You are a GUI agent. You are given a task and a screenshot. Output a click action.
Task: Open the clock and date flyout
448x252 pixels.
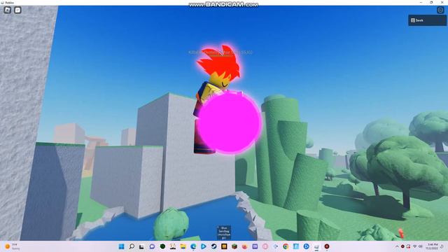[433, 246]
